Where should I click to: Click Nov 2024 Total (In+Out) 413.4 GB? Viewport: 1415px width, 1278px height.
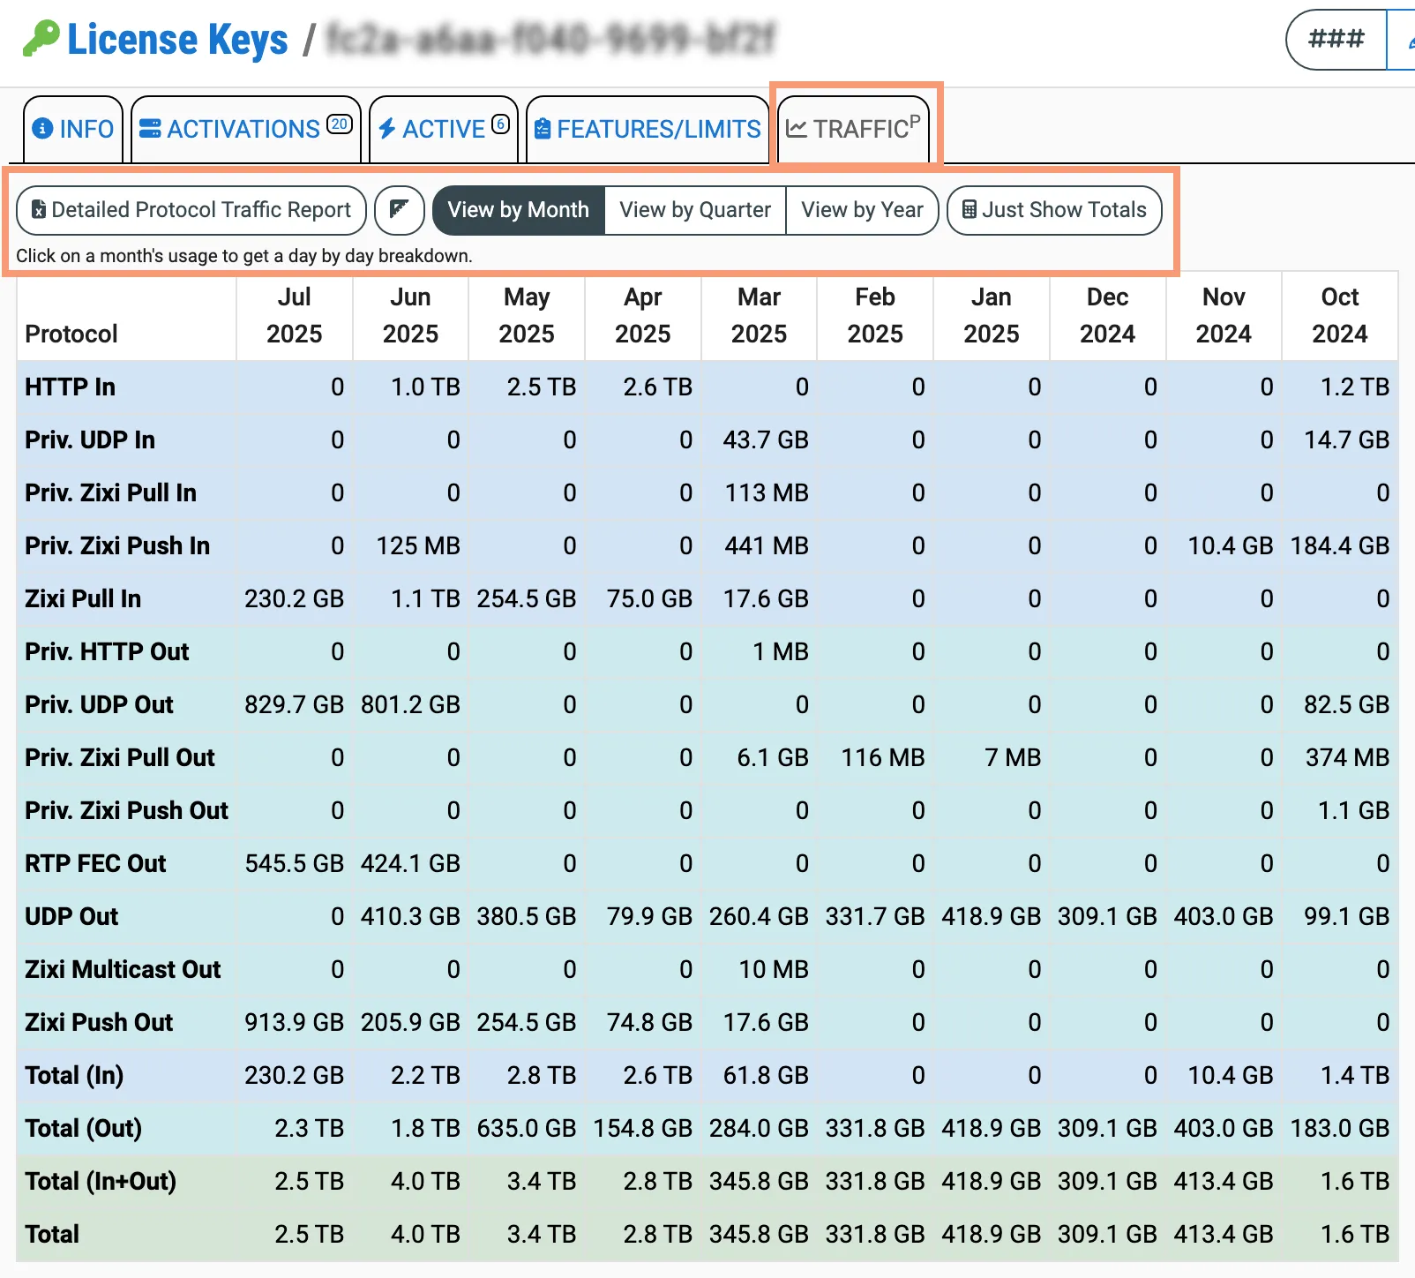(1223, 1181)
